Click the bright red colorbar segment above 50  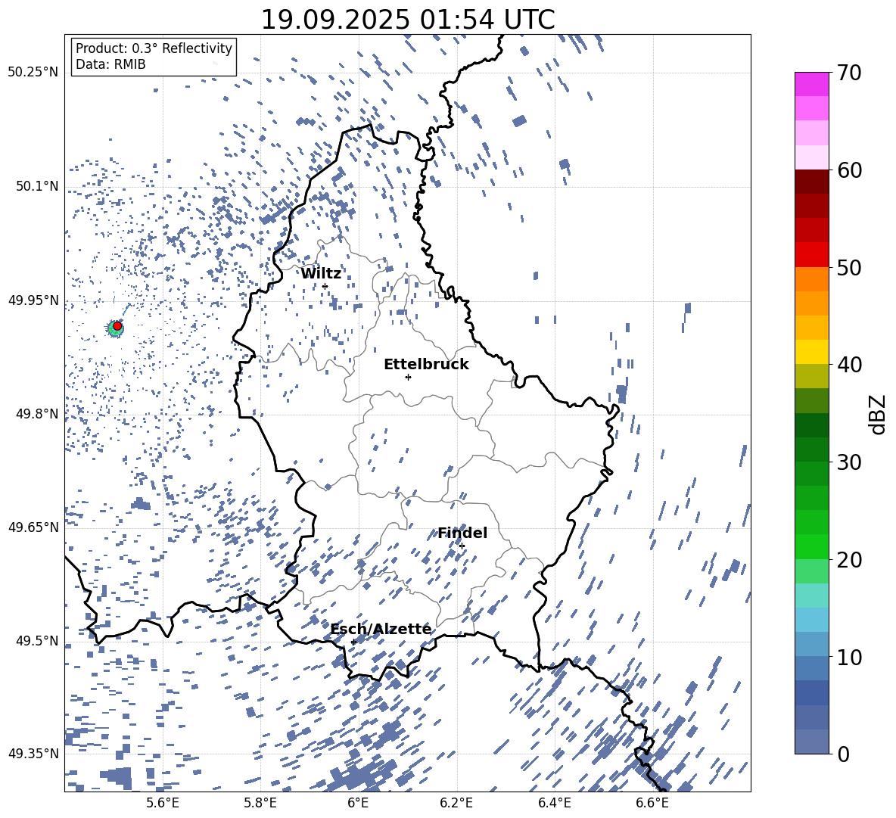point(811,255)
